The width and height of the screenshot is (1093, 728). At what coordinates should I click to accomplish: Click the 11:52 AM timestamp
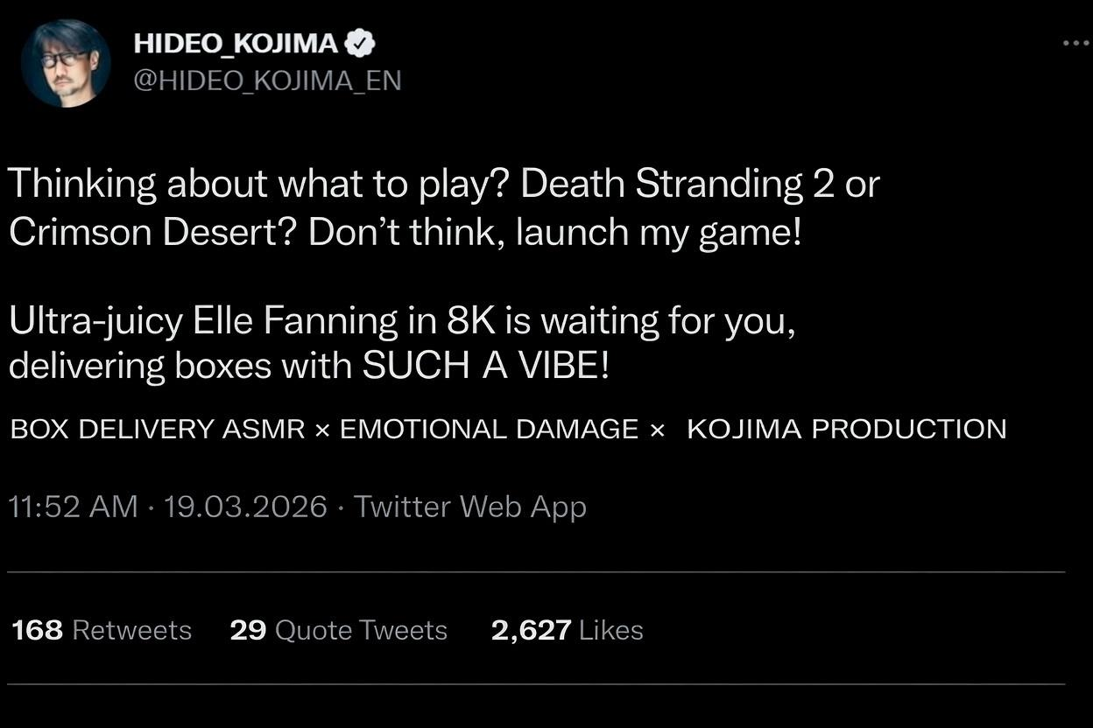coord(73,507)
